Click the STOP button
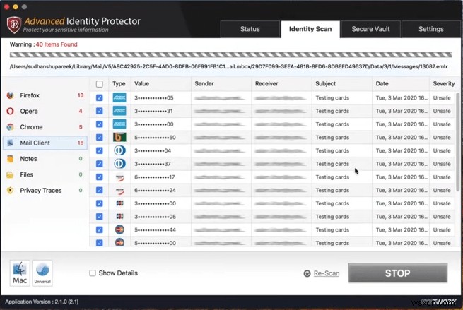Image resolution: width=463 pixels, height=310 pixels. coord(398,273)
